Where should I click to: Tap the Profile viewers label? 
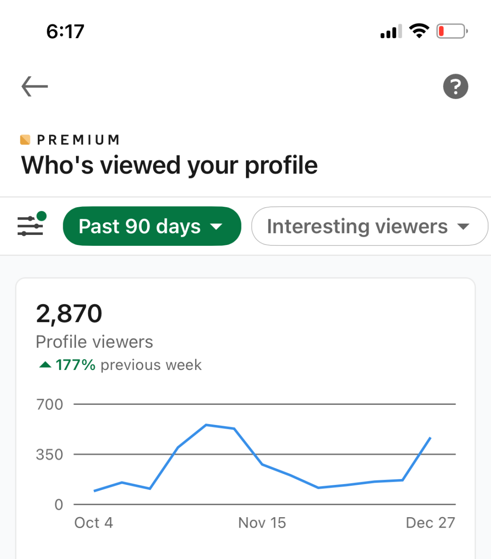pos(95,342)
